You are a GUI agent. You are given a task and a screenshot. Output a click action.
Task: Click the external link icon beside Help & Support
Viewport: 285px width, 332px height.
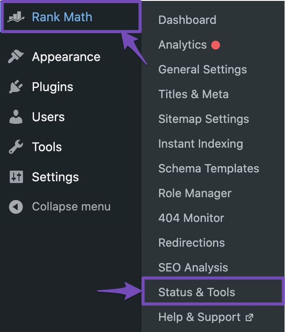click(250, 317)
